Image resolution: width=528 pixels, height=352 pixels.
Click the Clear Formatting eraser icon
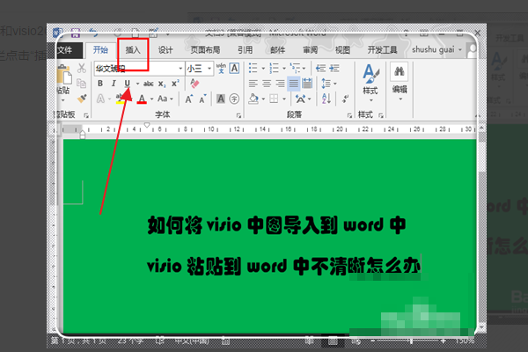[x=194, y=84]
